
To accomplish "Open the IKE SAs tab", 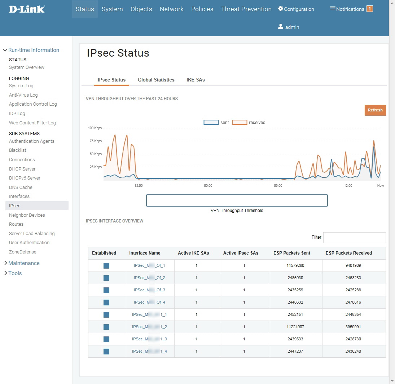I will (x=196, y=80).
